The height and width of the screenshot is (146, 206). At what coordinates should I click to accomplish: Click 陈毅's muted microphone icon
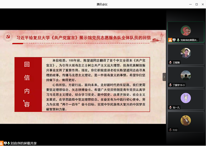[170, 130]
